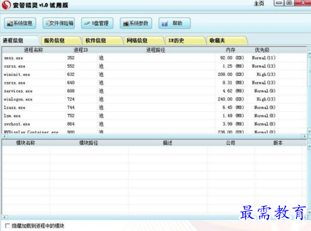Click 公司 column header
Image resolution: width=311 pixels, height=231 pixels.
click(x=231, y=143)
